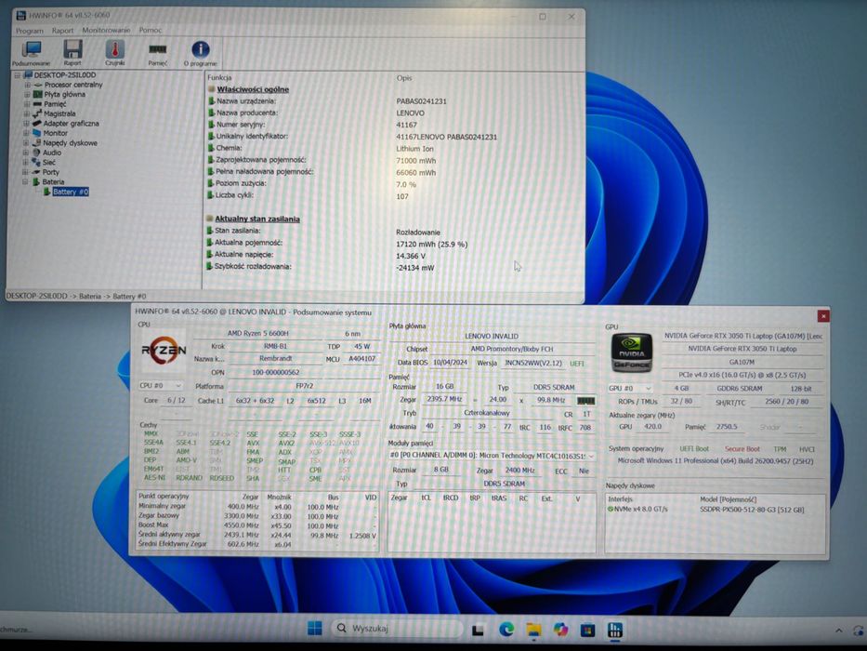This screenshot has width=867, height=651.
Task: Open the Pomoc menu
Action: click(151, 30)
